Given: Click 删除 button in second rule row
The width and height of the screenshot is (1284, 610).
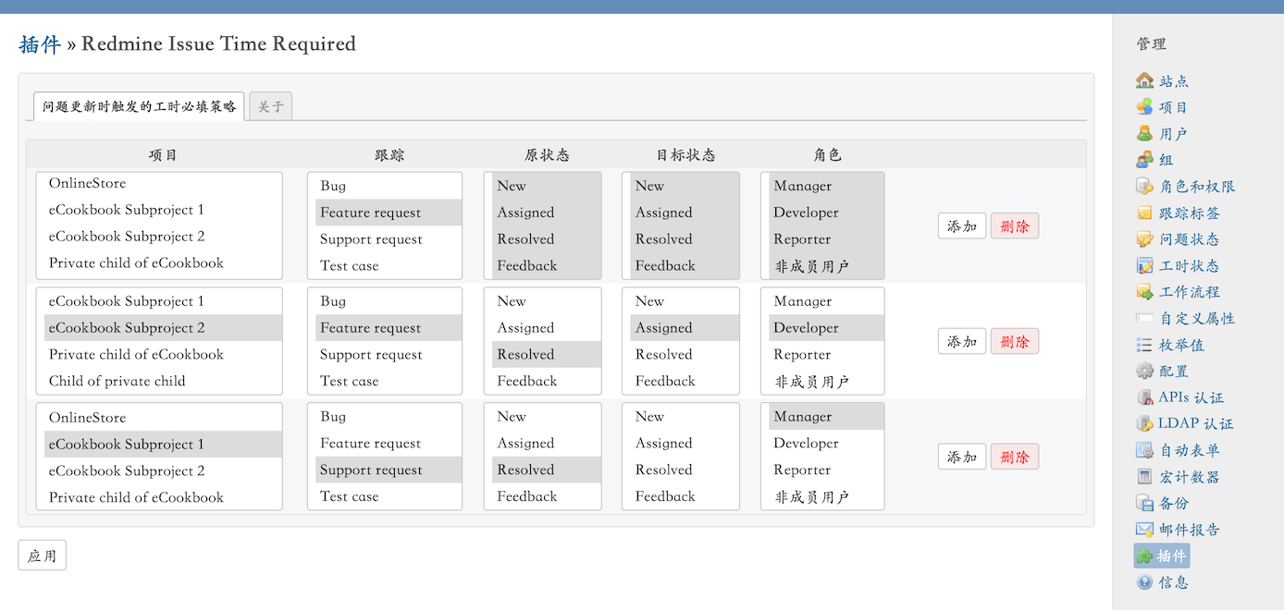Looking at the screenshot, I should [1015, 341].
